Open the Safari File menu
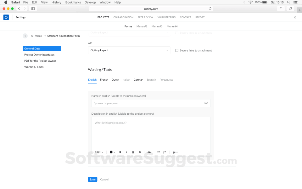The width and height of the screenshot is (302, 189). click(x=25, y=2)
